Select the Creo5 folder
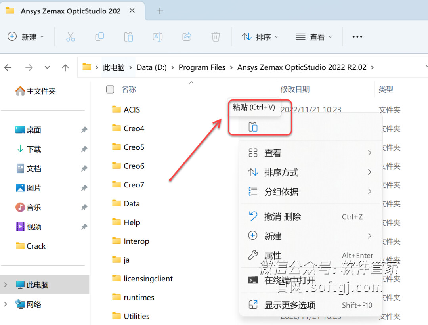The height and width of the screenshot is (325, 428). pos(128,147)
